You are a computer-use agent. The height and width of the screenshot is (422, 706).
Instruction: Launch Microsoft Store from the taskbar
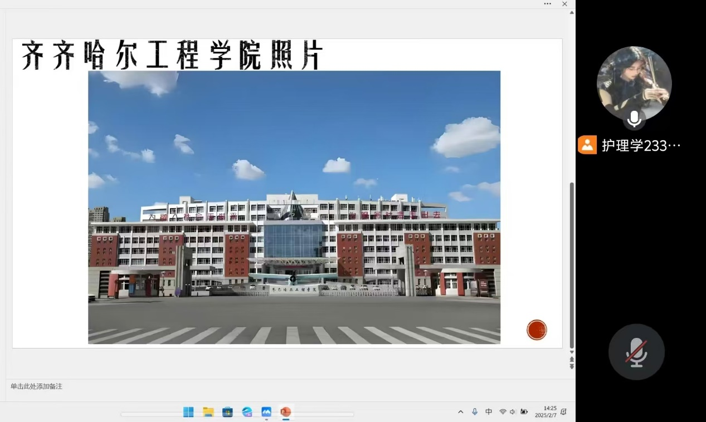click(x=227, y=412)
